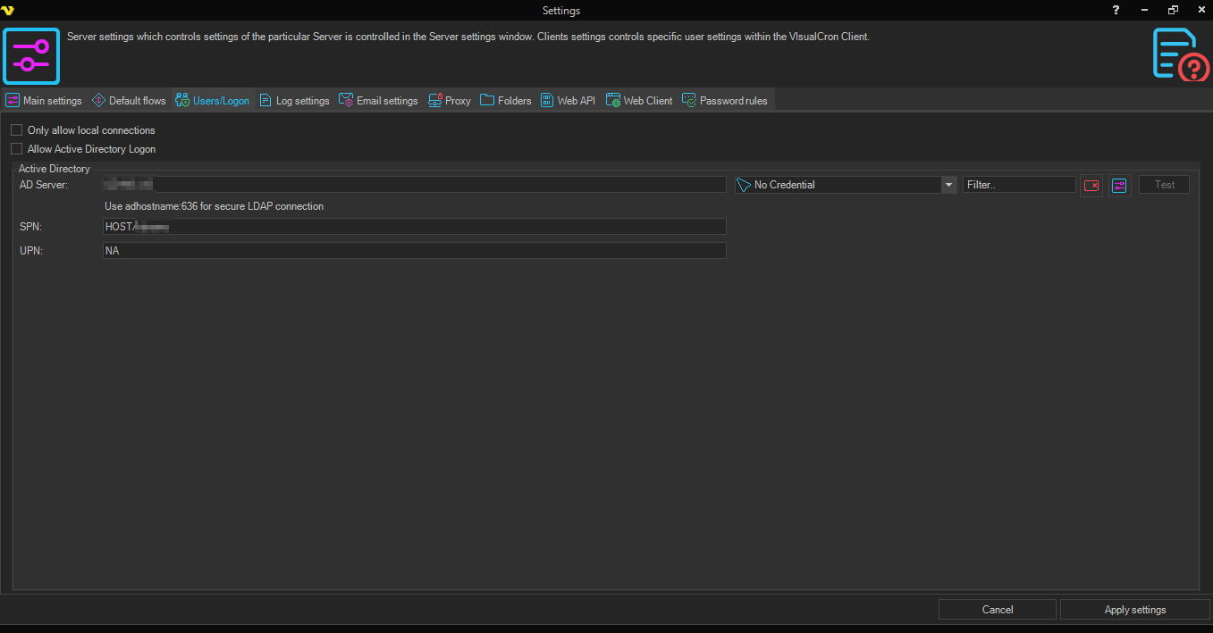Restore down the Settings window
The width and height of the screenshot is (1213, 633).
point(1173,10)
